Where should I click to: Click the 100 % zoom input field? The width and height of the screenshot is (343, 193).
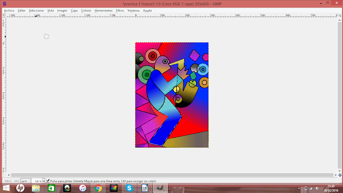36,181
